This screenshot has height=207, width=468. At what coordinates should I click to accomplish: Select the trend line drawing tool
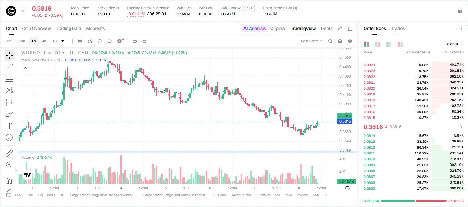click(x=9, y=67)
